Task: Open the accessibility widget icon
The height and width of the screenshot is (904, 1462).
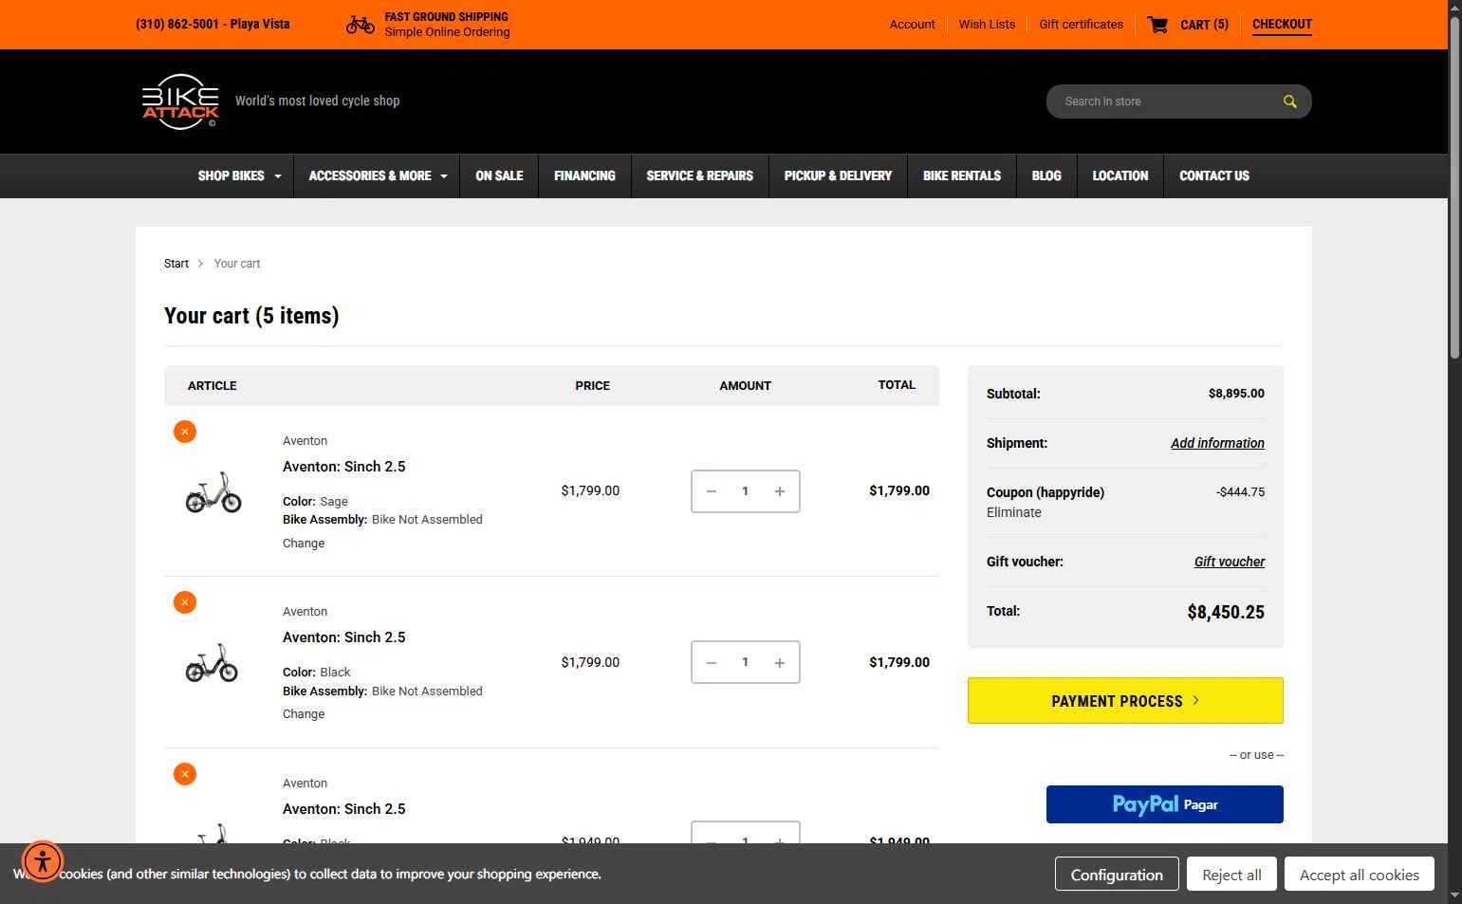Action: point(43,861)
